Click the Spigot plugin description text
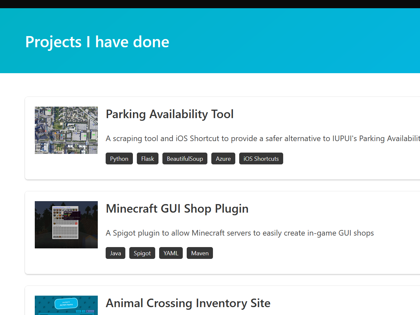This screenshot has height=315, width=420. pyautogui.click(x=240, y=233)
